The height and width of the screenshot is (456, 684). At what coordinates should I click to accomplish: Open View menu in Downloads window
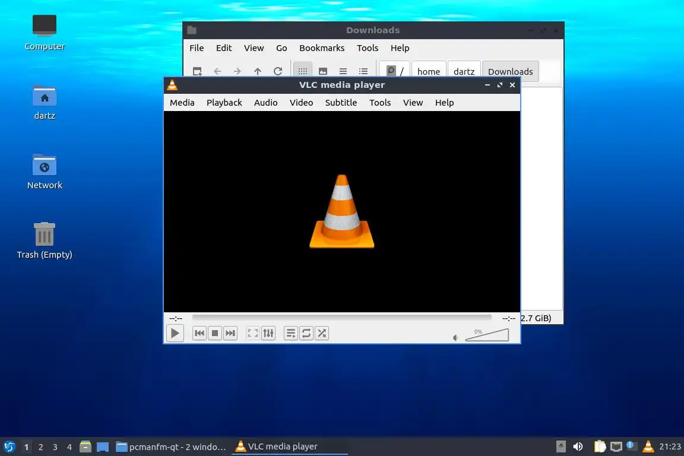coord(254,48)
